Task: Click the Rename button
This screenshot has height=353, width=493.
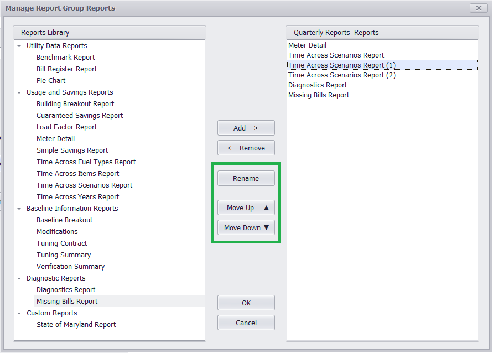Action: 246,178
